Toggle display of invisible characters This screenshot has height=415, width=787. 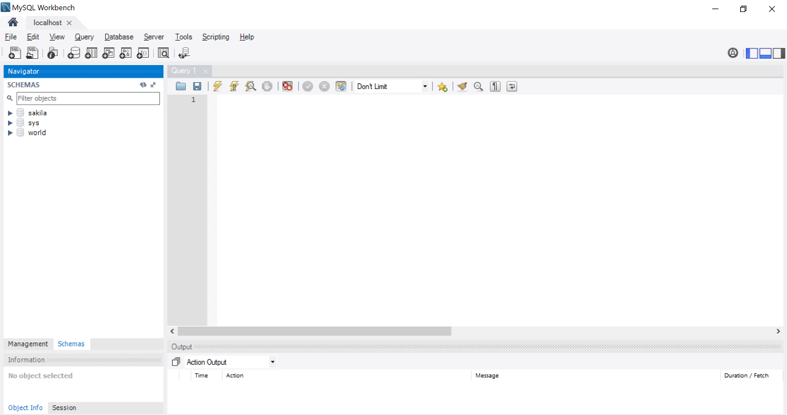click(496, 86)
